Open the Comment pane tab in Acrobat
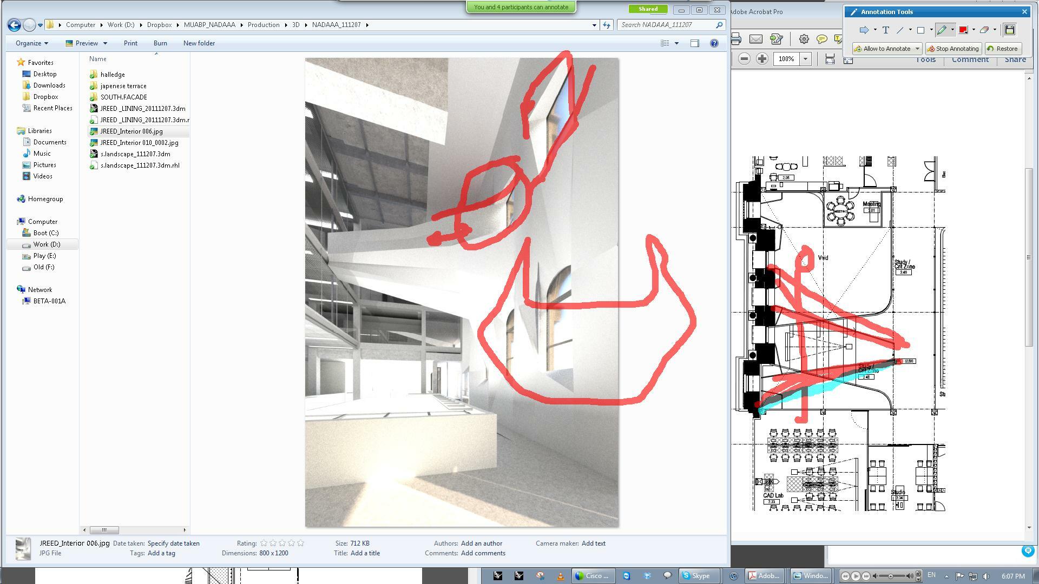The width and height of the screenshot is (1039, 584). 970,59
